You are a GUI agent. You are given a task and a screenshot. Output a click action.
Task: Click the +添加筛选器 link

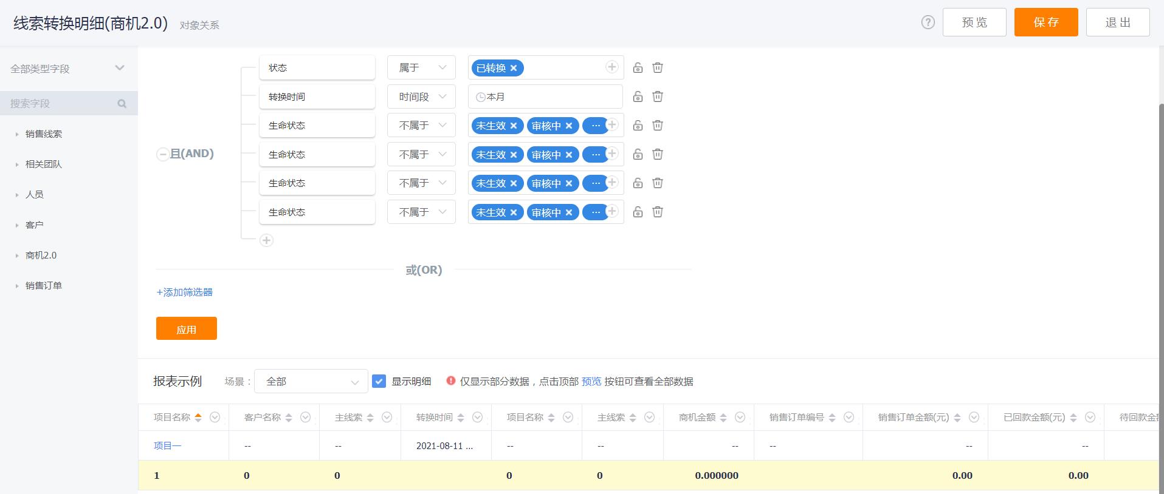185,292
